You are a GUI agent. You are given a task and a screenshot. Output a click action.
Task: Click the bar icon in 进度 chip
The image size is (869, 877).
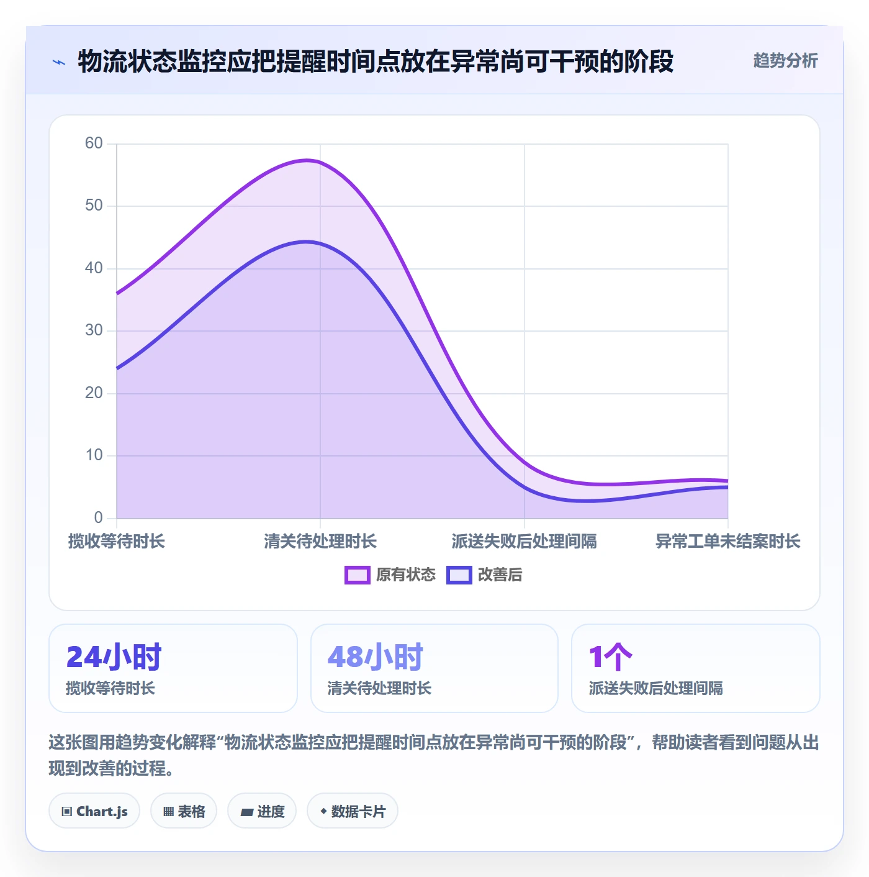[x=247, y=812]
